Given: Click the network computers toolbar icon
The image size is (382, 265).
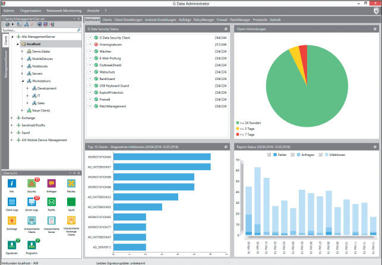Looking at the screenshot, I should (x=19, y=24).
